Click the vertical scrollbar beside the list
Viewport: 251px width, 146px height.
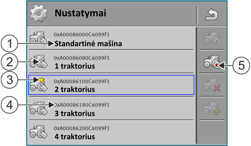coord(196,85)
